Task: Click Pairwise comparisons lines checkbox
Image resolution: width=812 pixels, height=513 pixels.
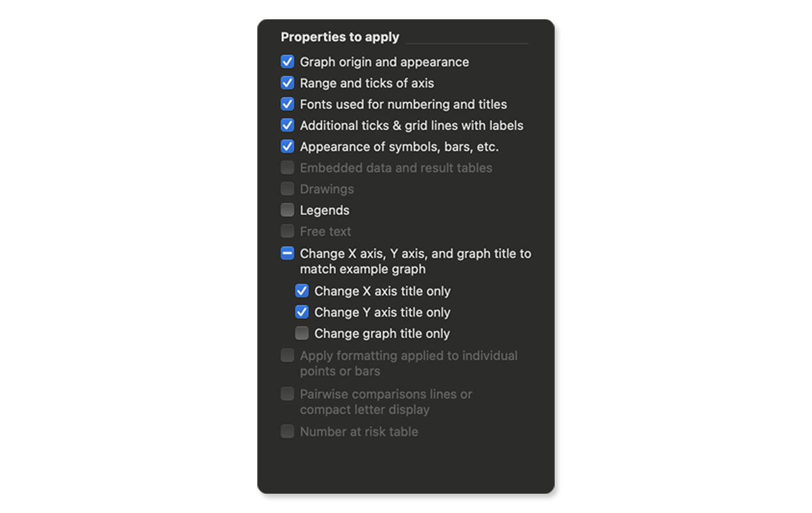Action: click(287, 394)
